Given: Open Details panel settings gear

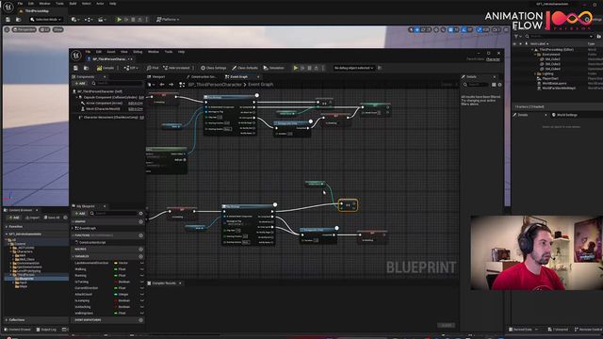Looking at the screenshot, I should point(499,85).
